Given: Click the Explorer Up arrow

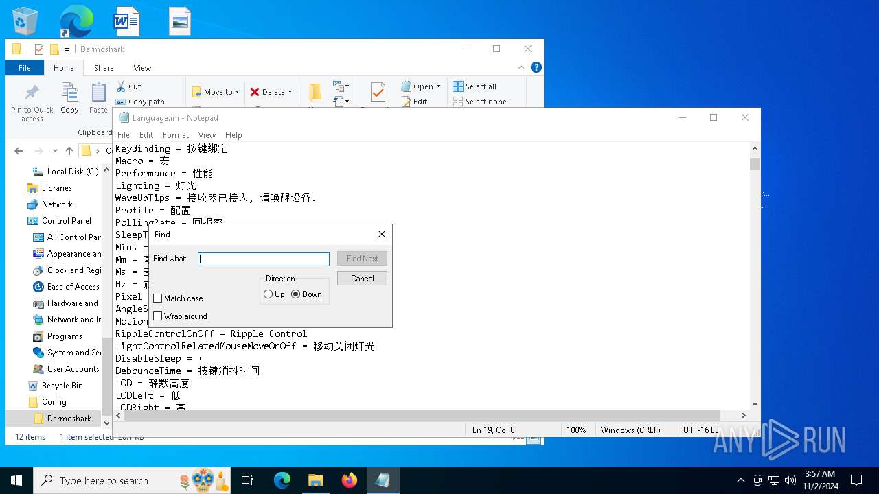Looking at the screenshot, I should click(x=69, y=151).
